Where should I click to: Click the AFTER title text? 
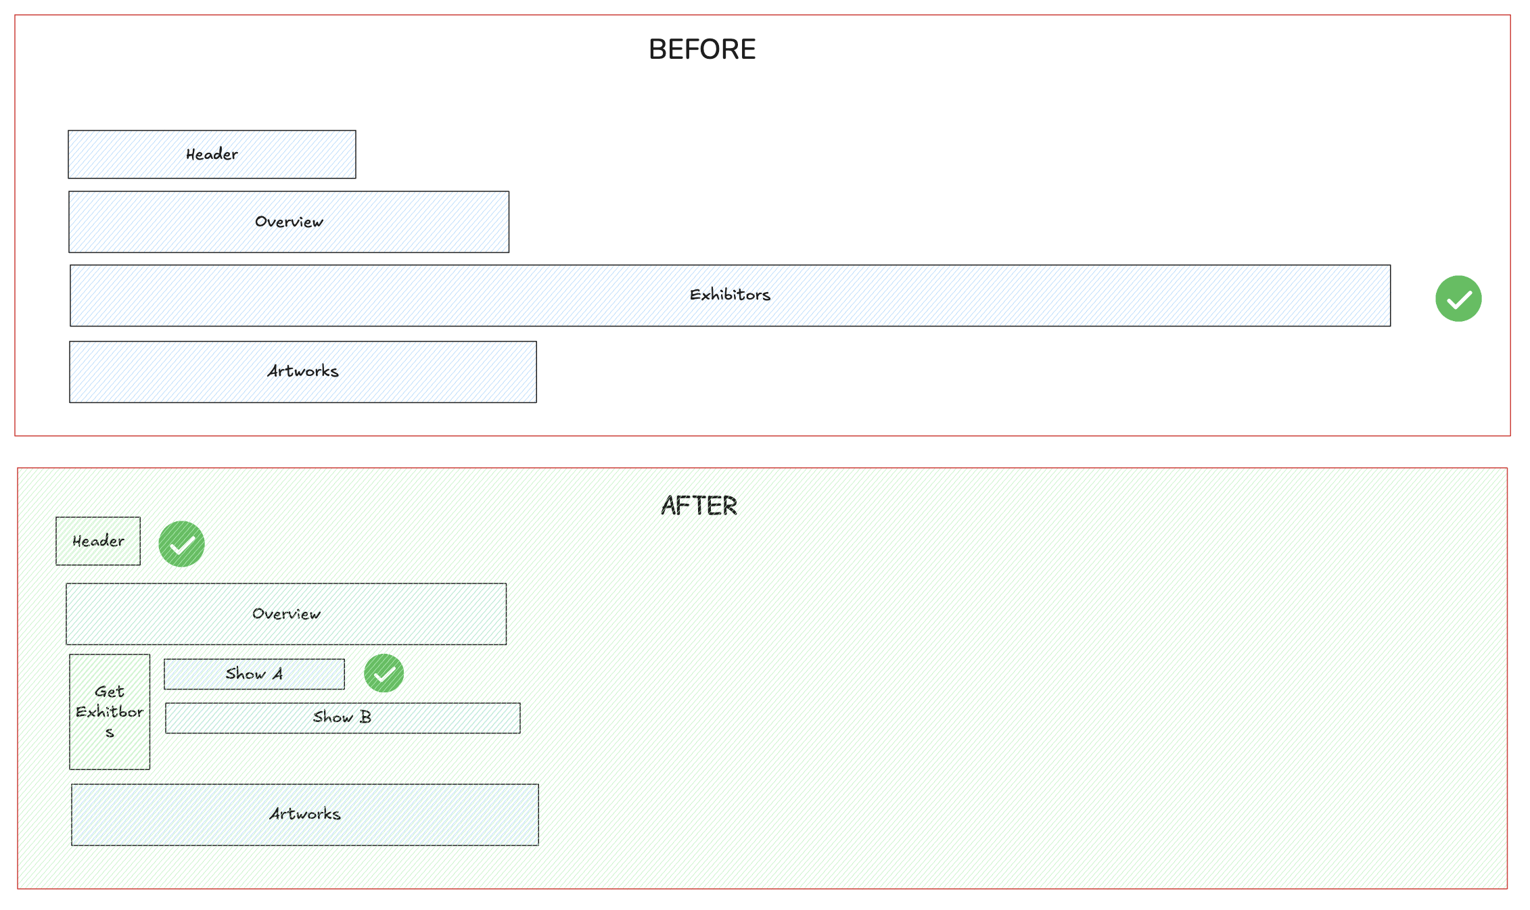click(699, 506)
